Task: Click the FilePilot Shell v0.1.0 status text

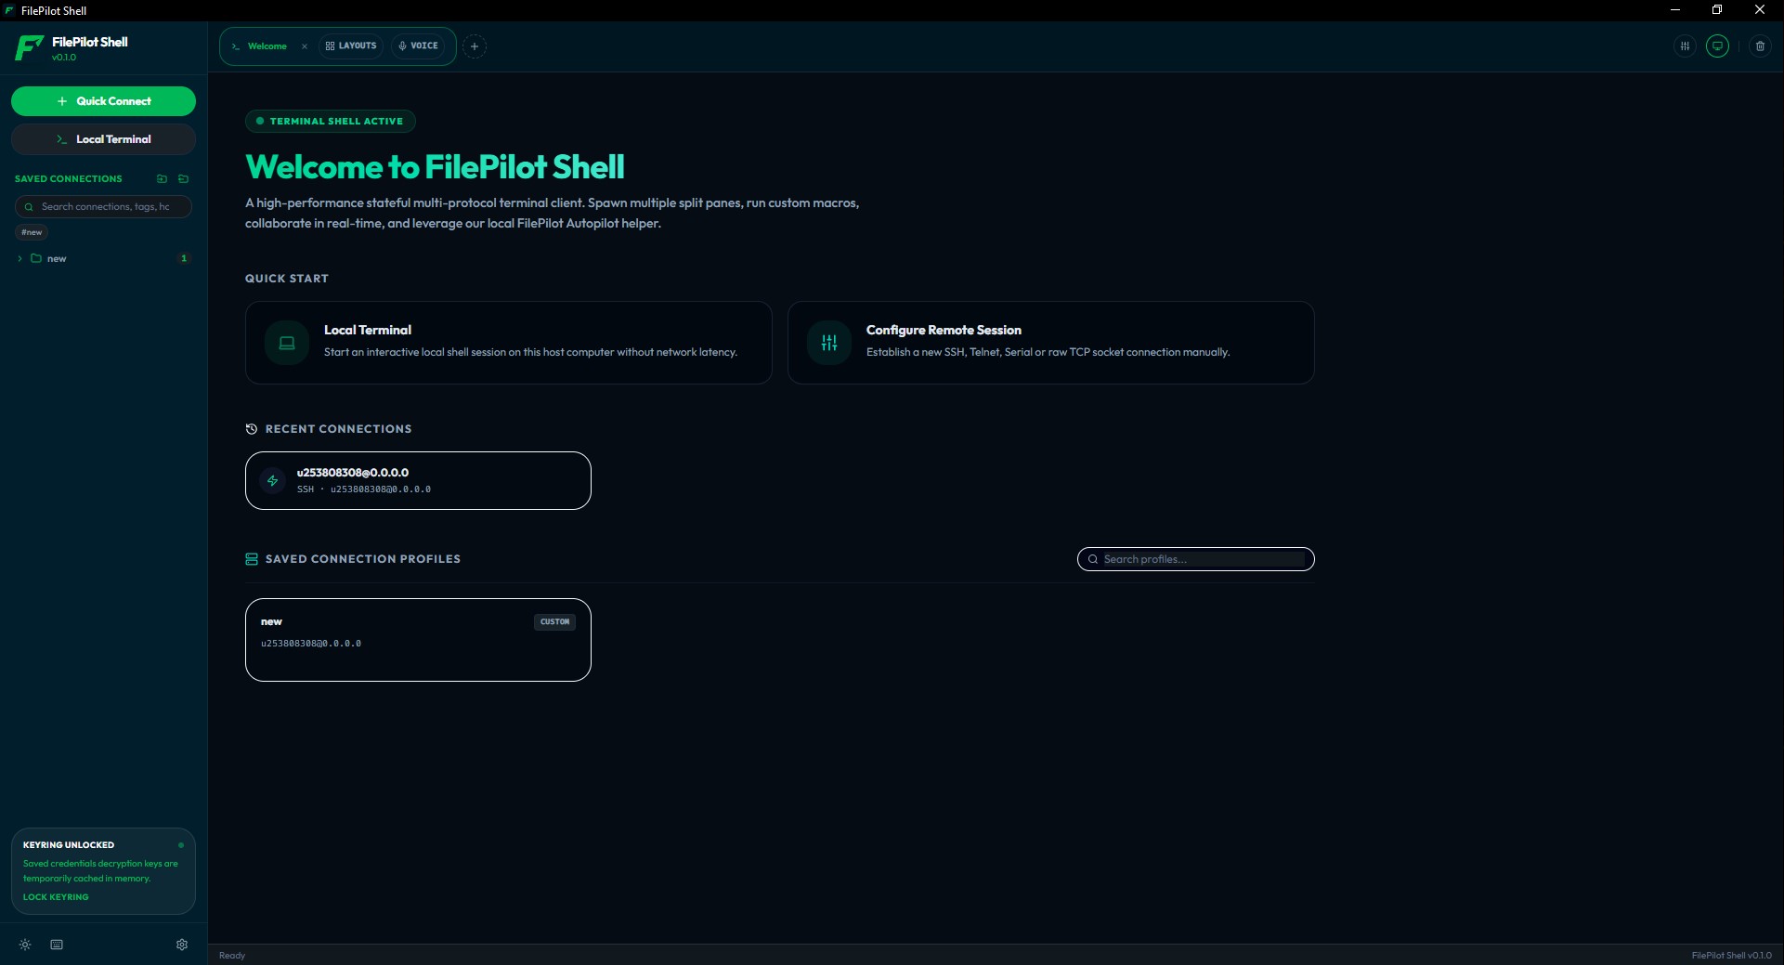Action: click(1731, 955)
